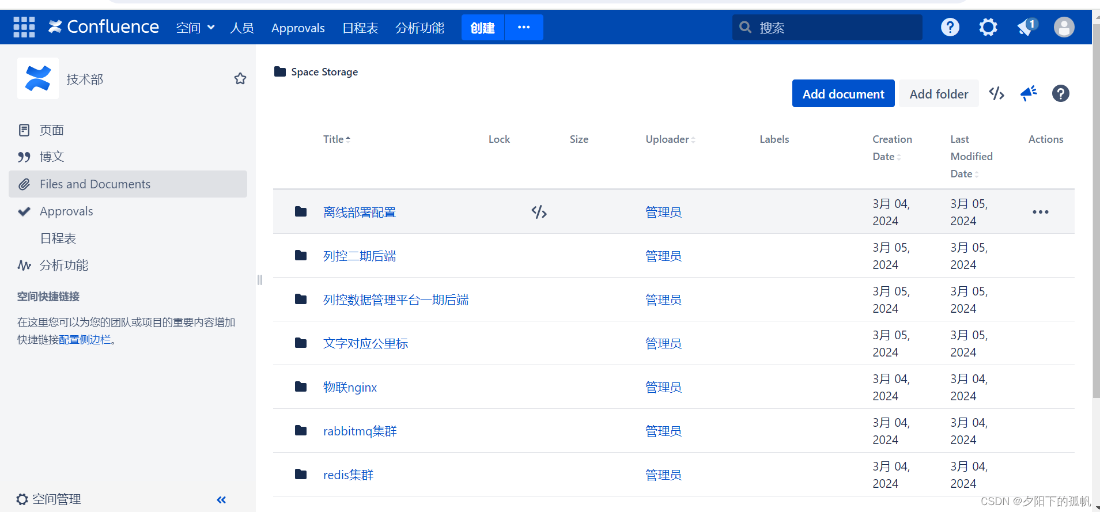Viewport: 1100px width, 512px height.
Task: Open 分析功能 in the top navigation
Action: 419,28
